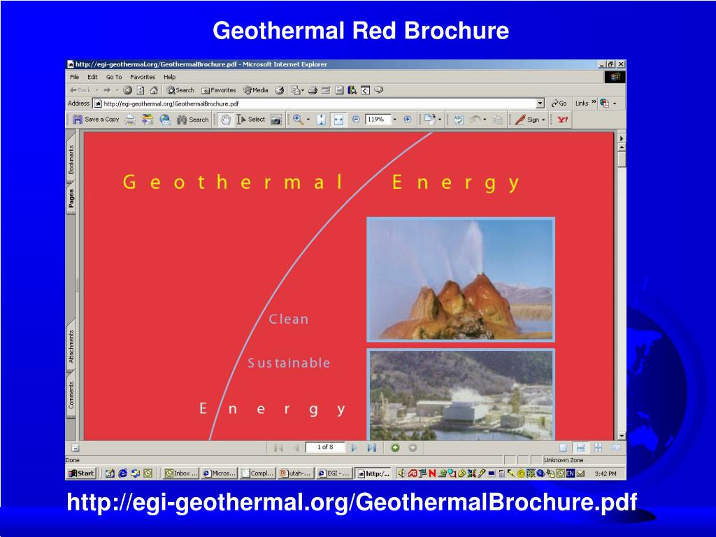The width and height of the screenshot is (716, 537).
Task: Open the Help menu
Action: pyautogui.click(x=169, y=77)
